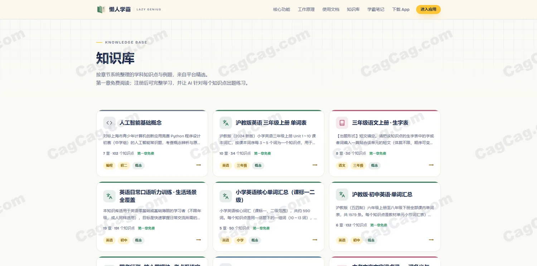Select 知识库 in the top navigation
This screenshot has width=537, height=266.
(353, 10)
